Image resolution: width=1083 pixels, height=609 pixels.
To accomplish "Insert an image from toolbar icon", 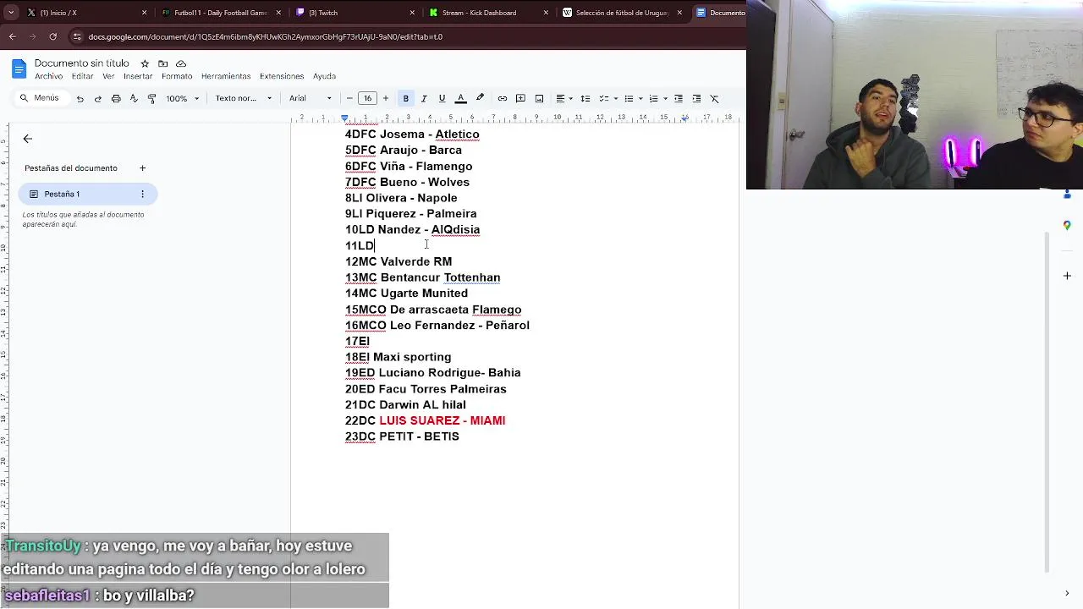I will tap(539, 99).
